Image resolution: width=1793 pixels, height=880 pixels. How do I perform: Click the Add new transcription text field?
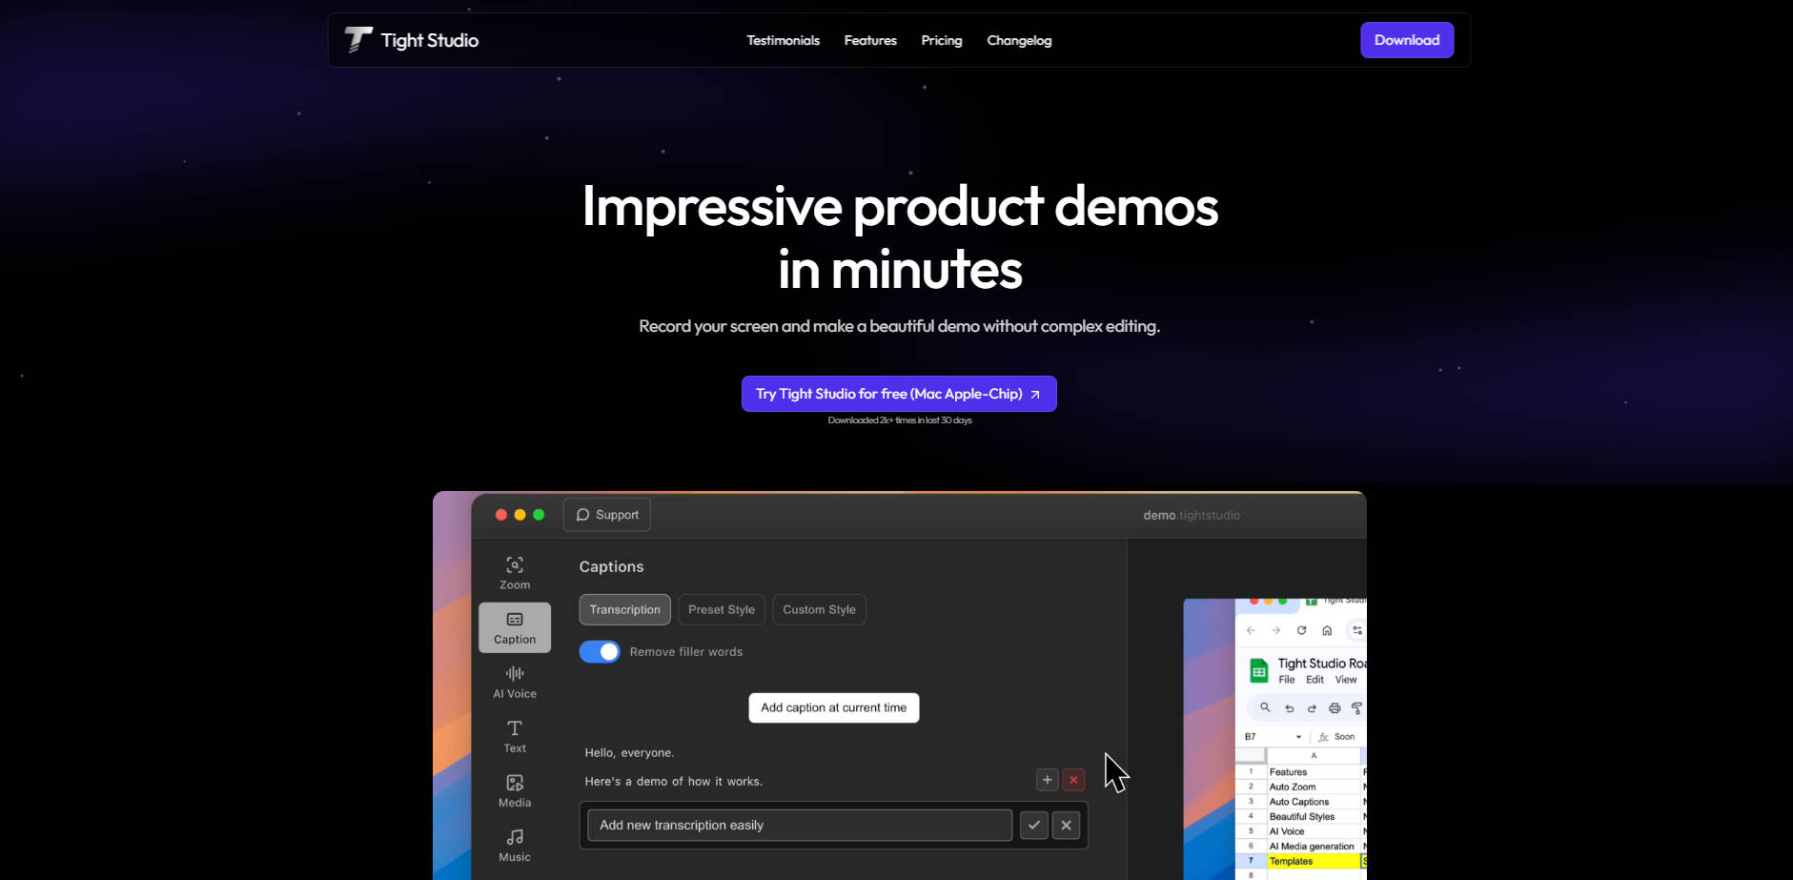tap(799, 826)
